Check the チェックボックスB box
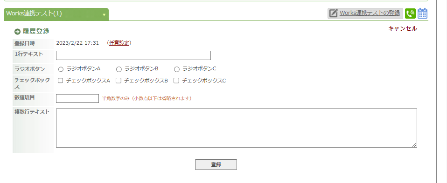The image size is (447, 183). click(x=119, y=81)
